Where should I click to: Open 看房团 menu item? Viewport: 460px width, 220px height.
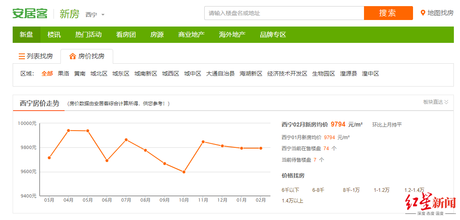pos(126,35)
